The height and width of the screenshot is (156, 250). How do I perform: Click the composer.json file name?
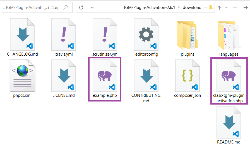pos(187,95)
